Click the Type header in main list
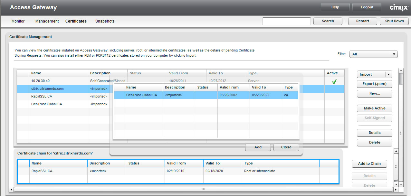This screenshot has width=411, height=196. pyautogui.click(x=285, y=73)
